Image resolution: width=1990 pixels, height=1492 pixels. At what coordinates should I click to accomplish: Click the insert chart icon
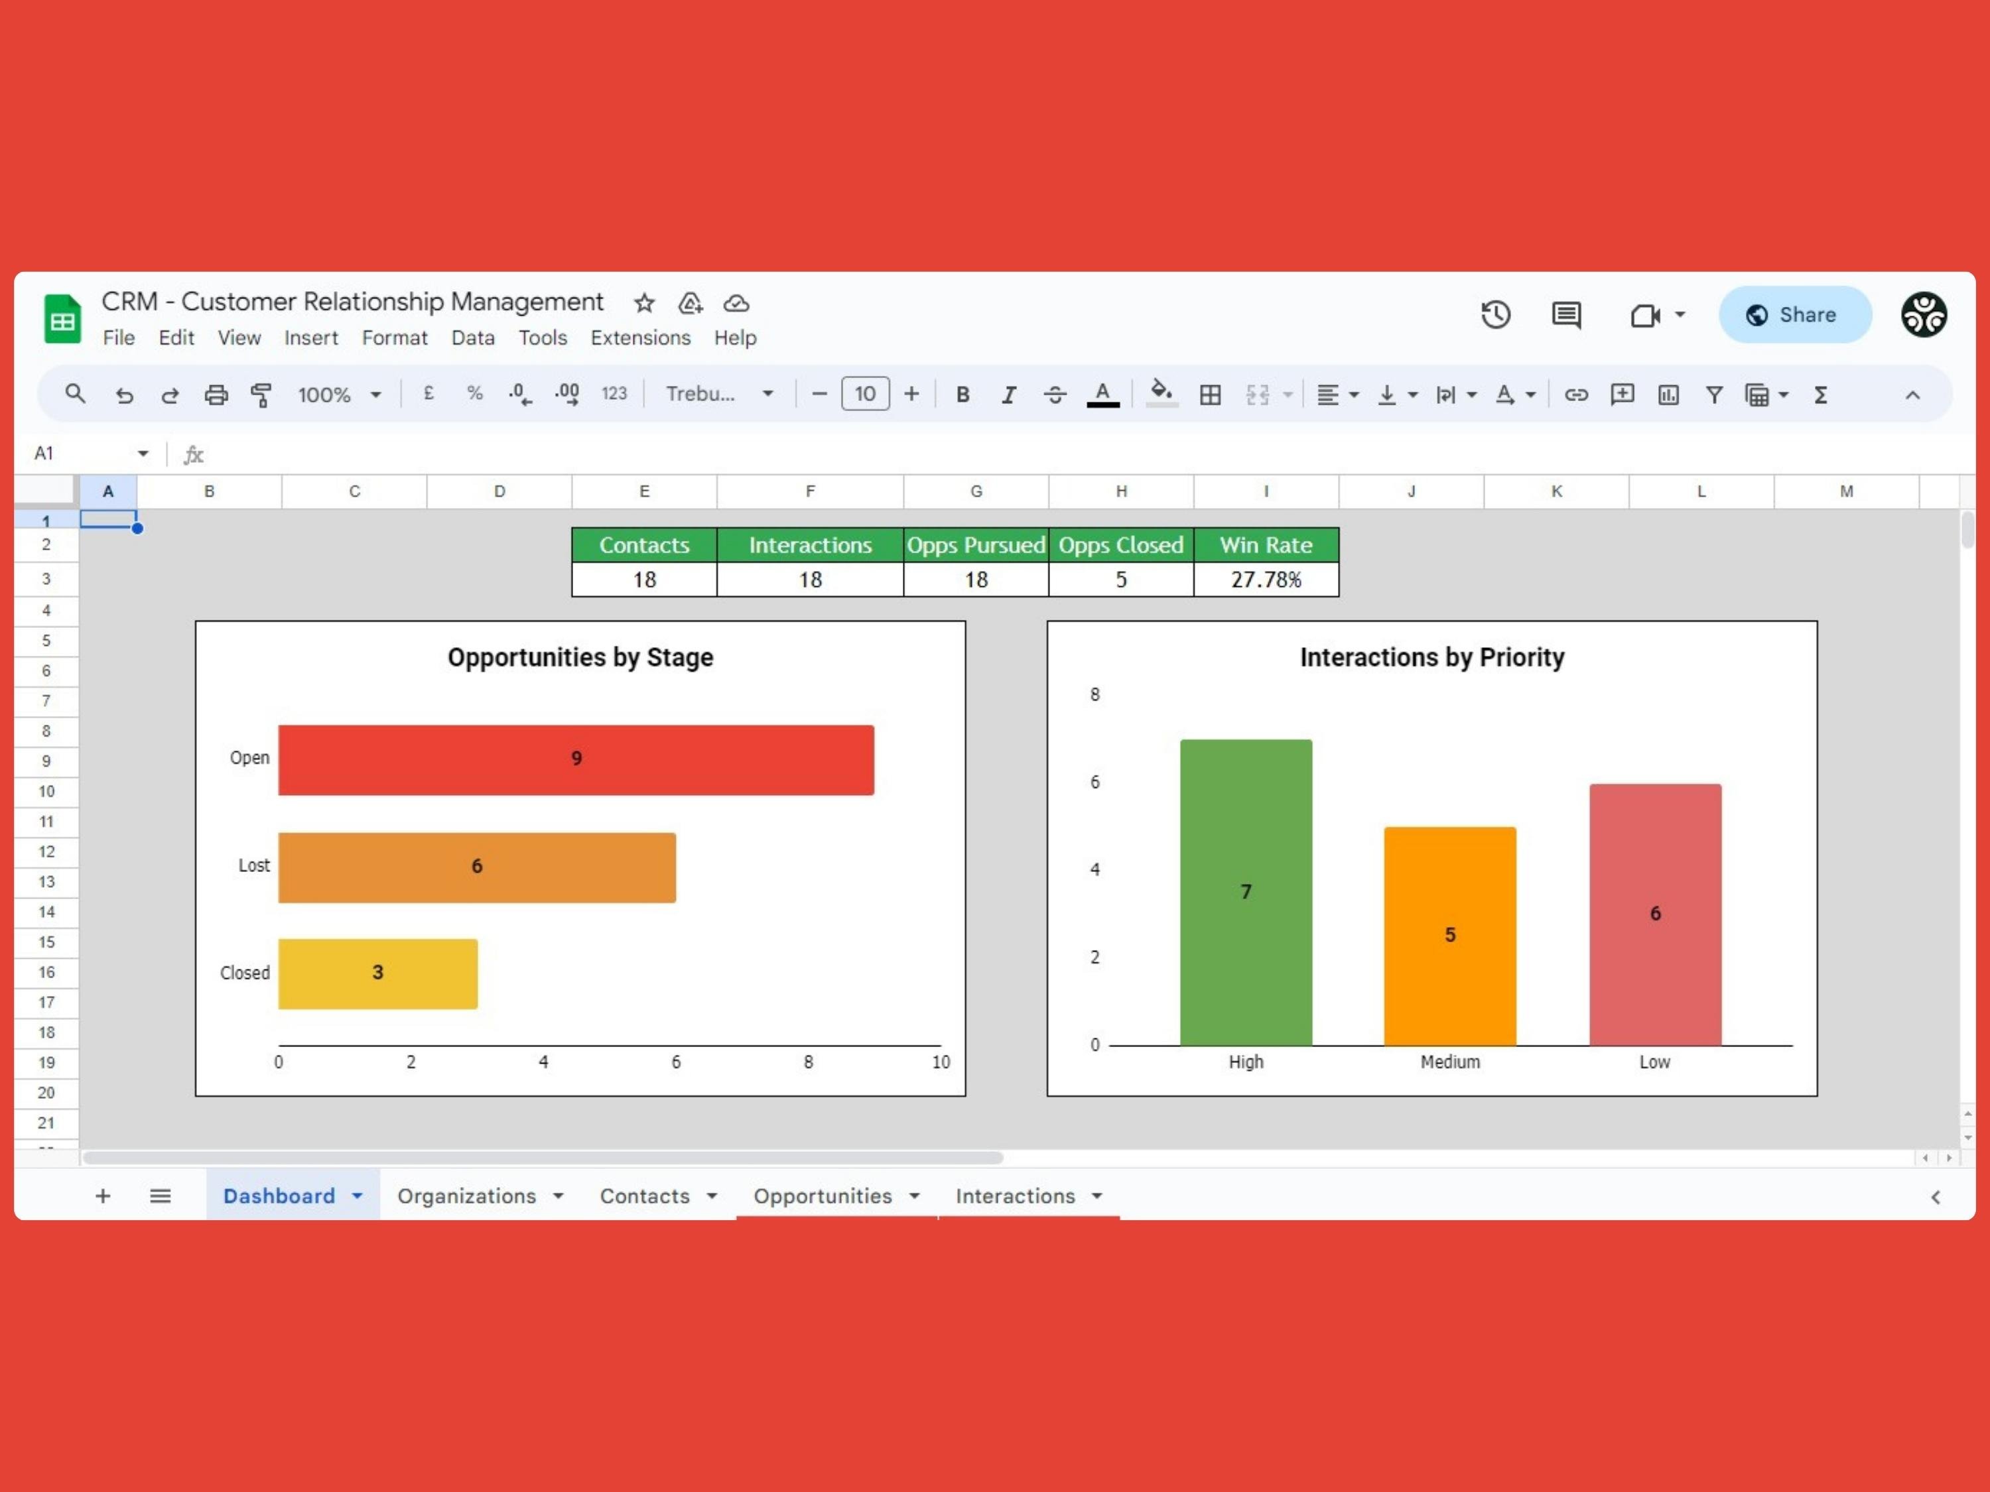point(1668,394)
